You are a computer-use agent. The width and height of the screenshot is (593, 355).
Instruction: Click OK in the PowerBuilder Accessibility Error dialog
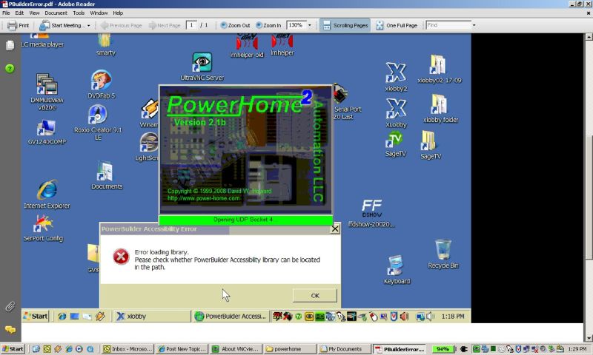coord(314,295)
